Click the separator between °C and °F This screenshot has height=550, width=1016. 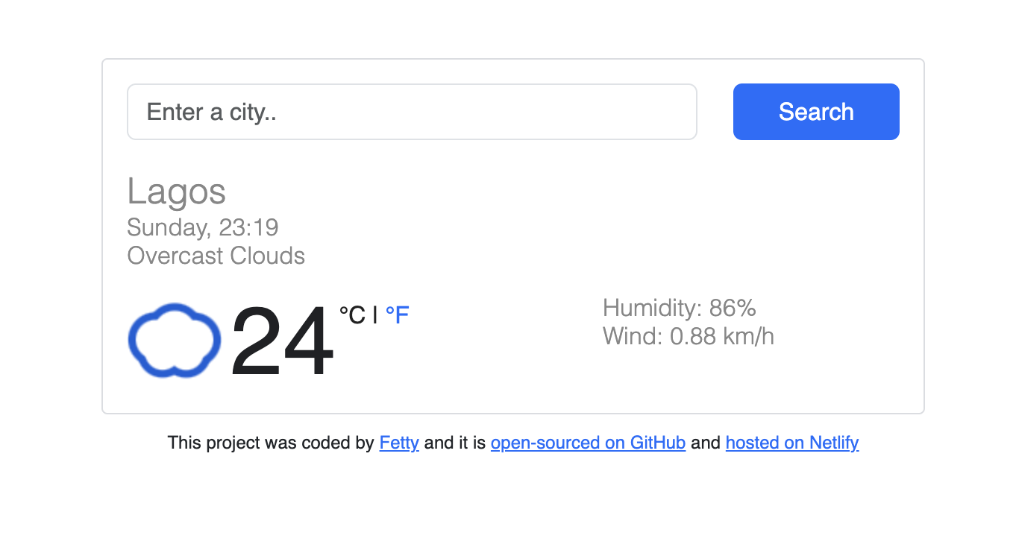pyautogui.click(x=374, y=314)
